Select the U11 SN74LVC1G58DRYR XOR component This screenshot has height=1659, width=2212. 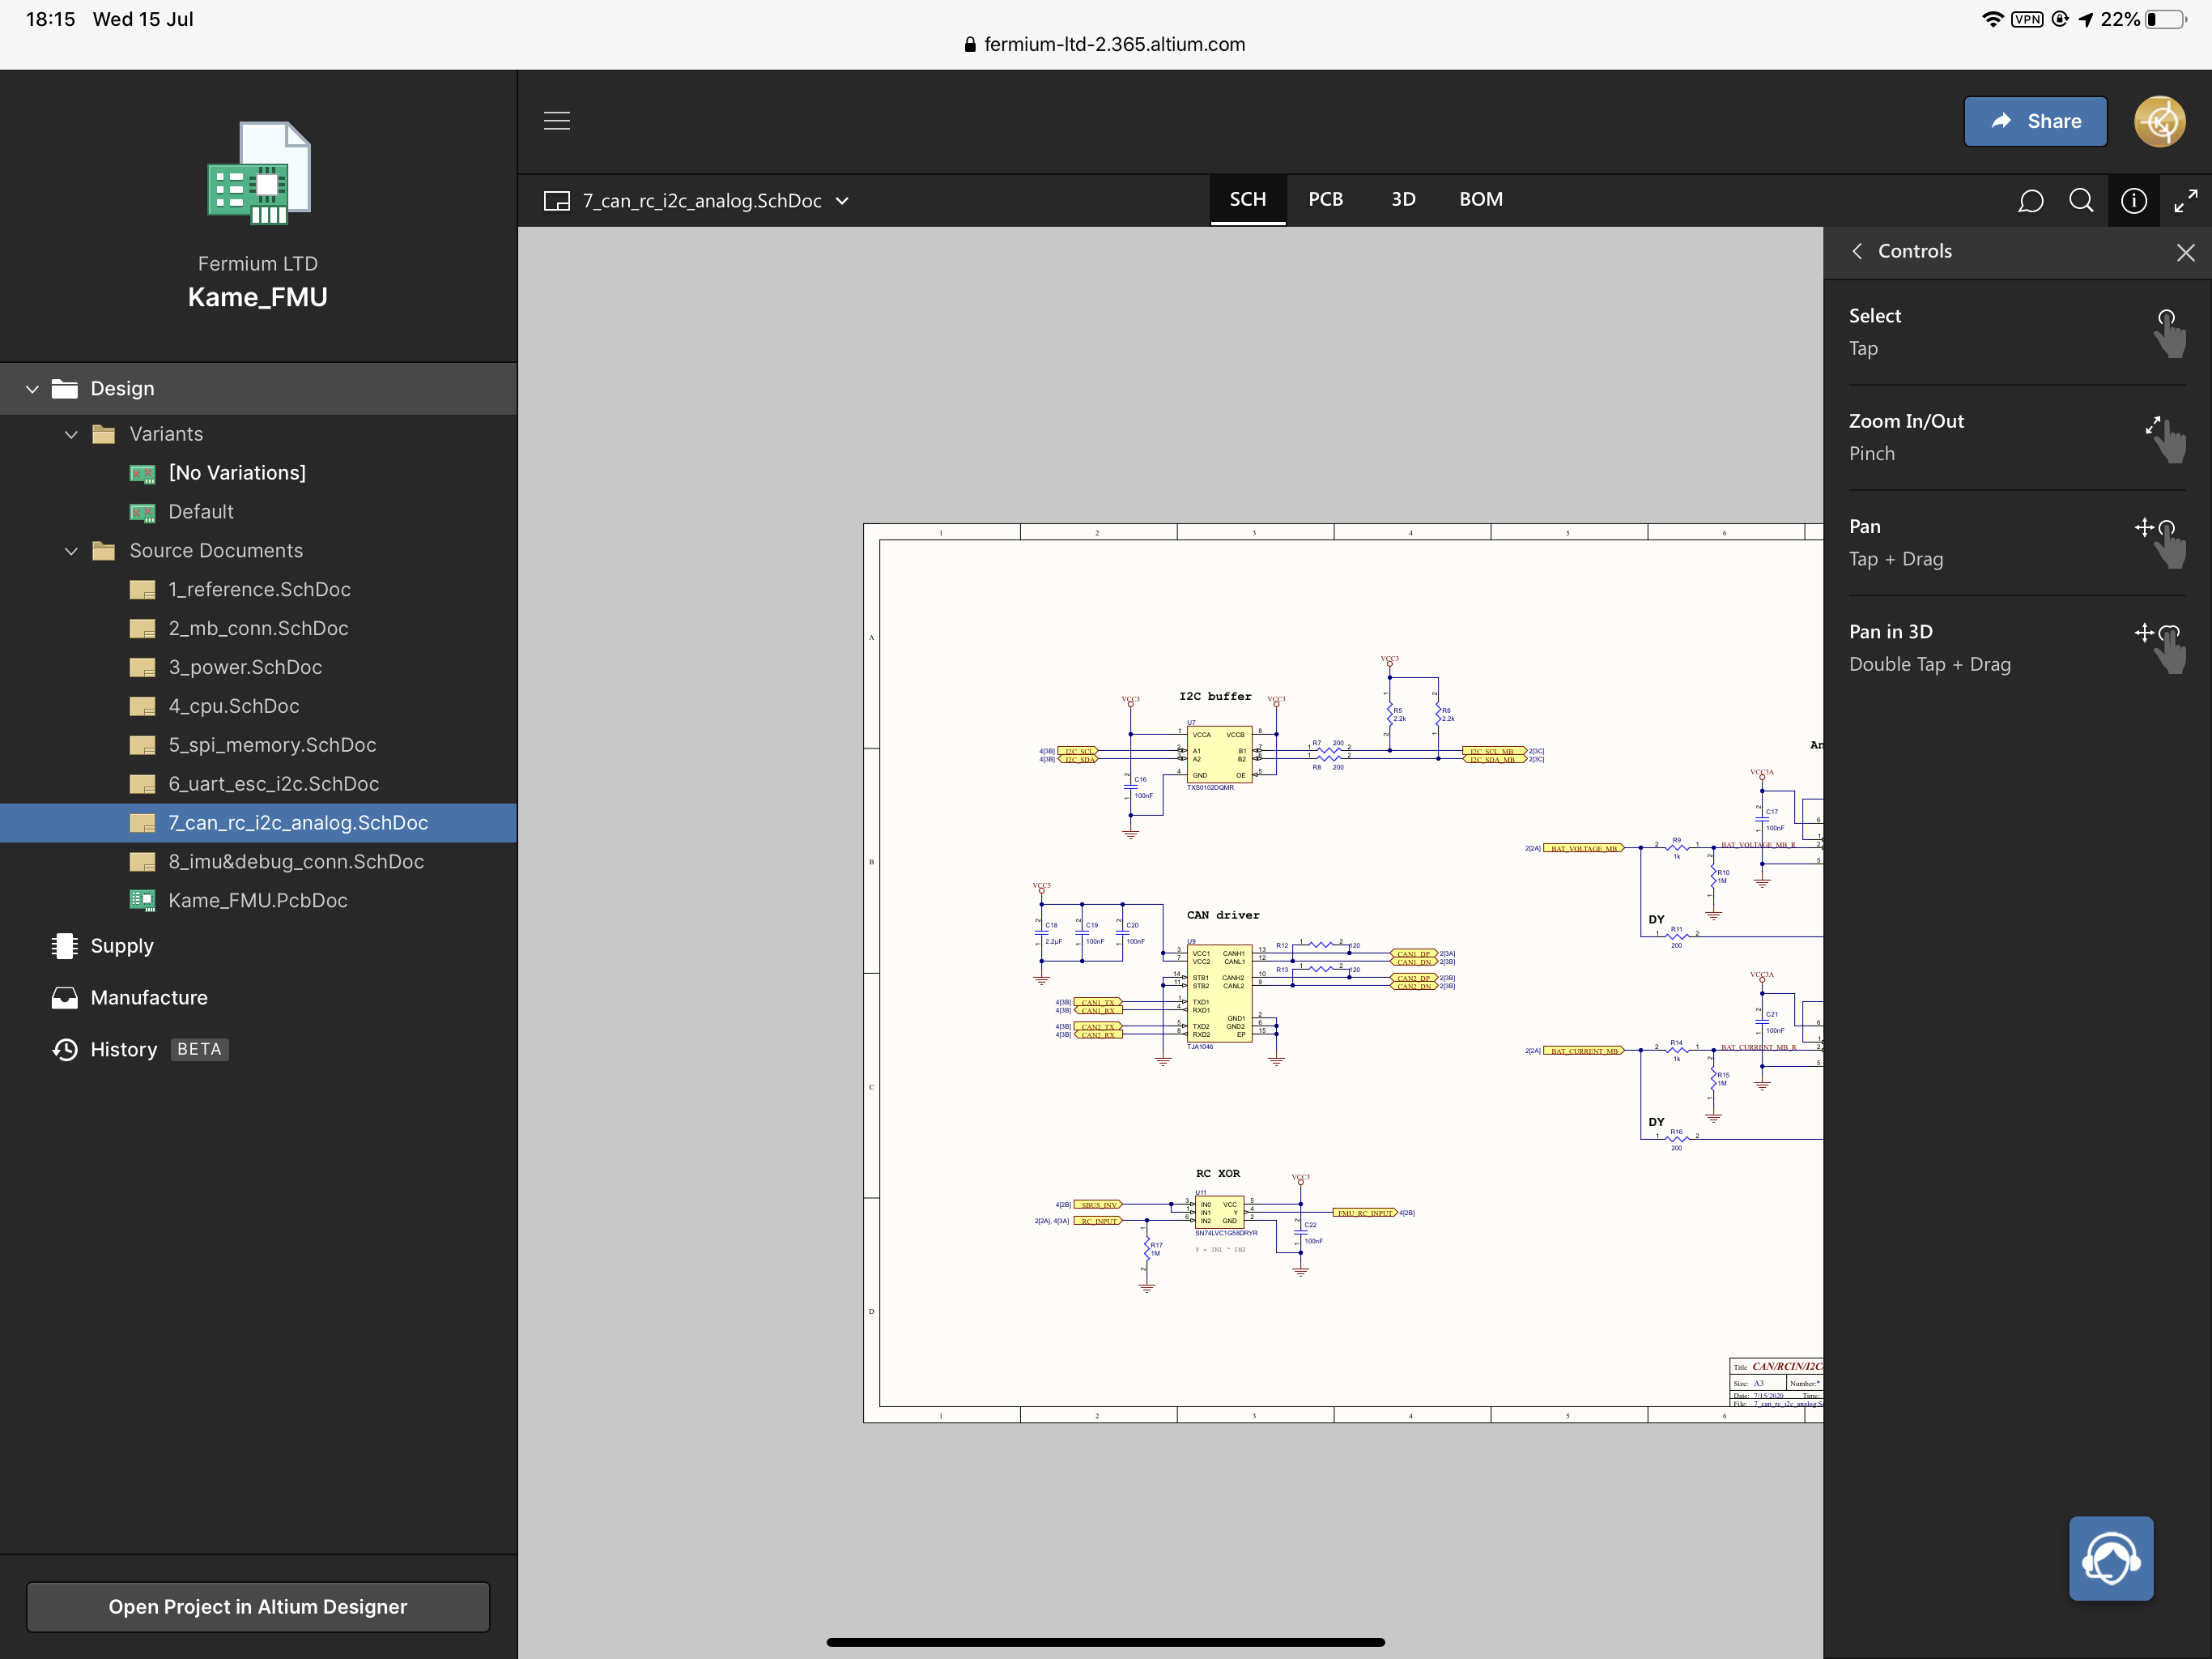(x=1219, y=1213)
